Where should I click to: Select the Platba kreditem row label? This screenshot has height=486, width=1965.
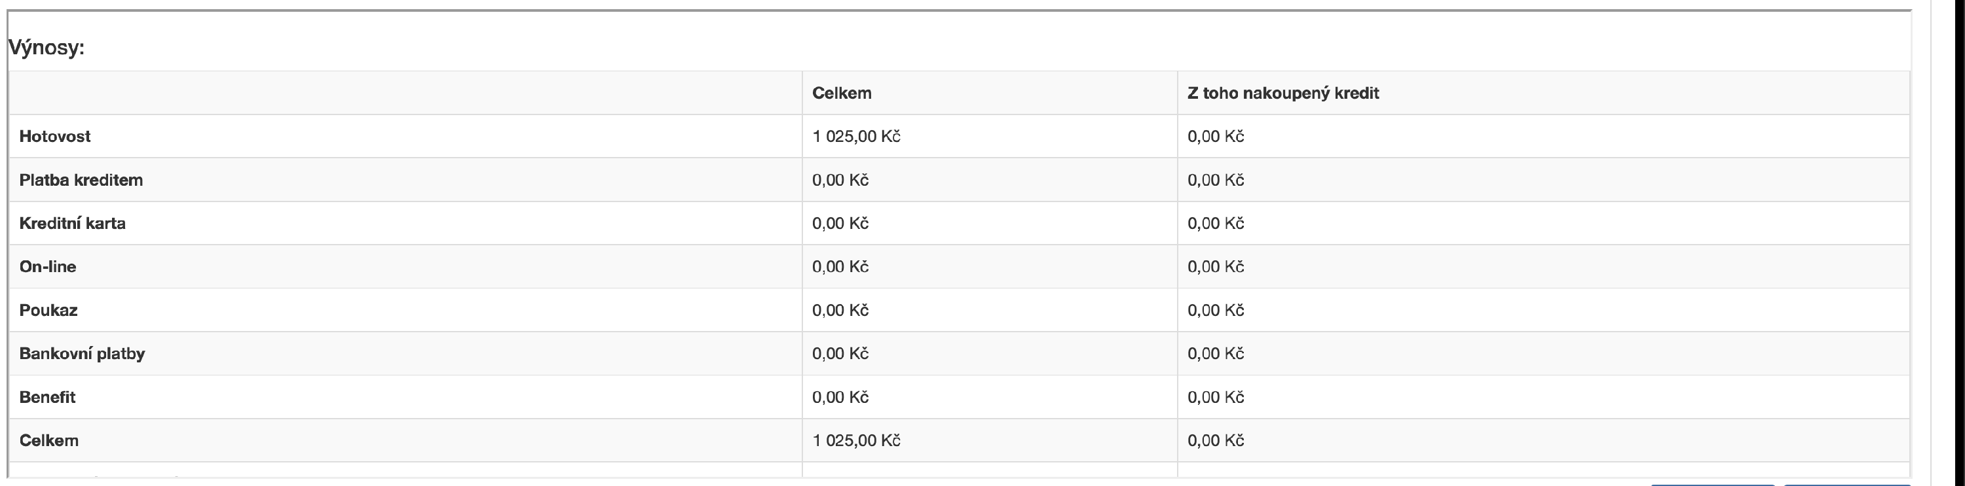click(x=81, y=180)
